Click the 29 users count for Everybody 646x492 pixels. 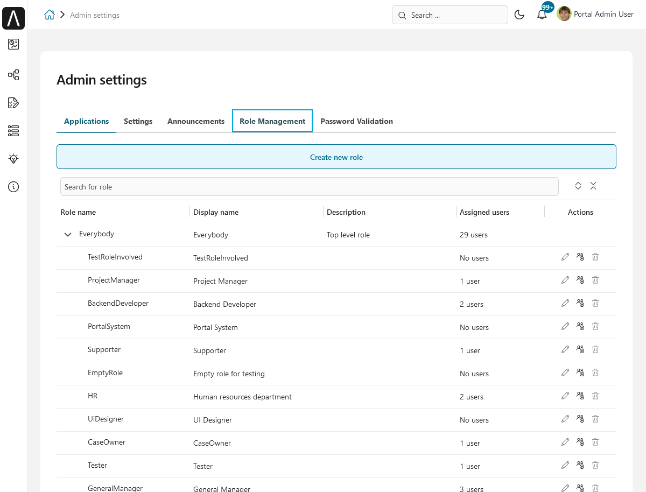click(x=474, y=235)
